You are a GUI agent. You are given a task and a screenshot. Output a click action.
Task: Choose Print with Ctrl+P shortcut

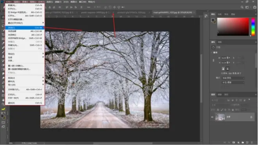(x=25, y=95)
